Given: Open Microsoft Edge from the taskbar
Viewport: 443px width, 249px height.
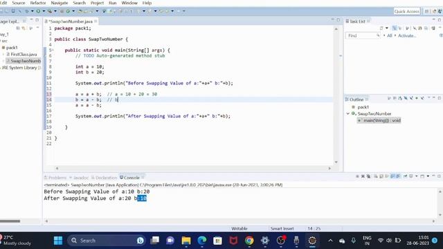Looking at the screenshot, I should (x=202, y=241).
